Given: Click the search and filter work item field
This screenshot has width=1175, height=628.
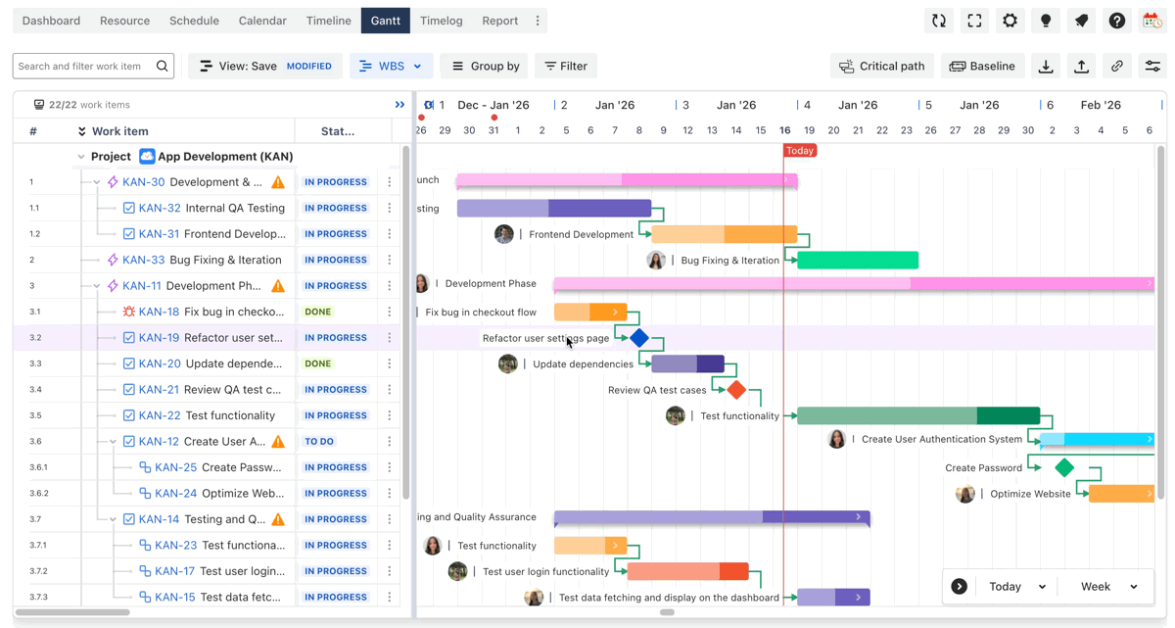Looking at the screenshot, I should click(83, 67).
